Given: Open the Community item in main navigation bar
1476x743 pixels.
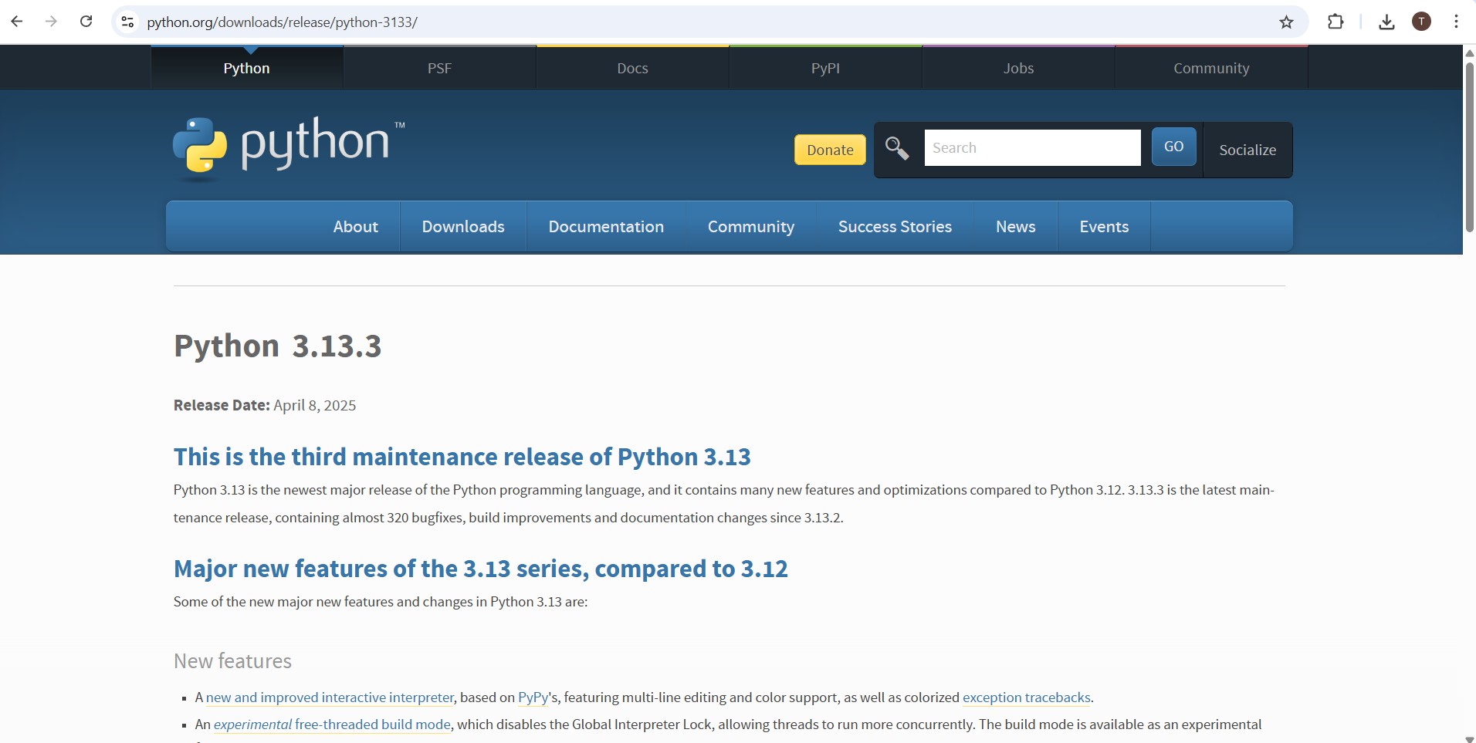Looking at the screenshot, I should click(x=751, y=227).
